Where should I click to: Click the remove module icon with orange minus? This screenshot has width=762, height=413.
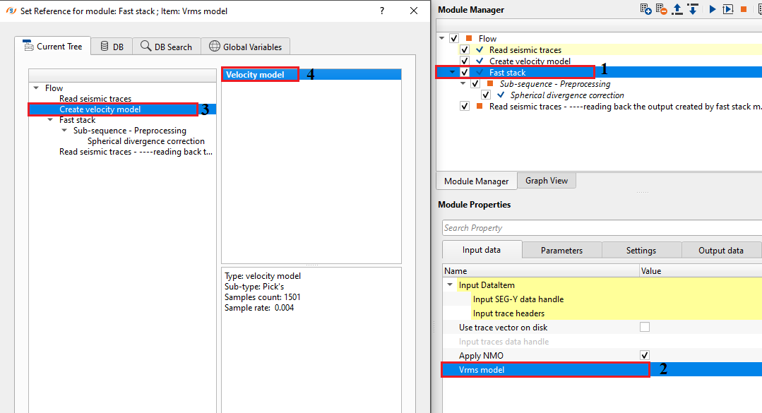pos(662,9)
